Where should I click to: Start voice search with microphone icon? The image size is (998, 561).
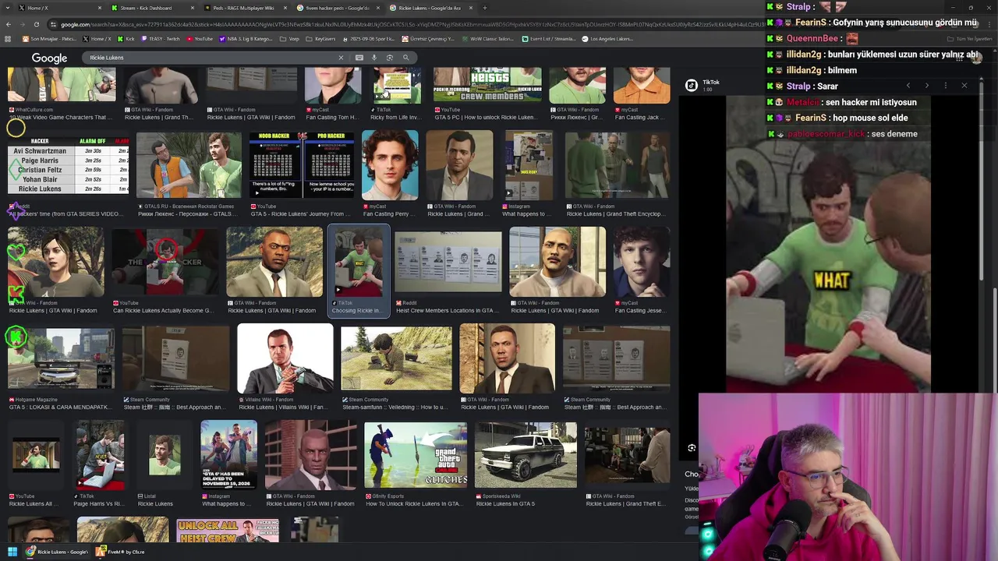(x=374, y=58)
